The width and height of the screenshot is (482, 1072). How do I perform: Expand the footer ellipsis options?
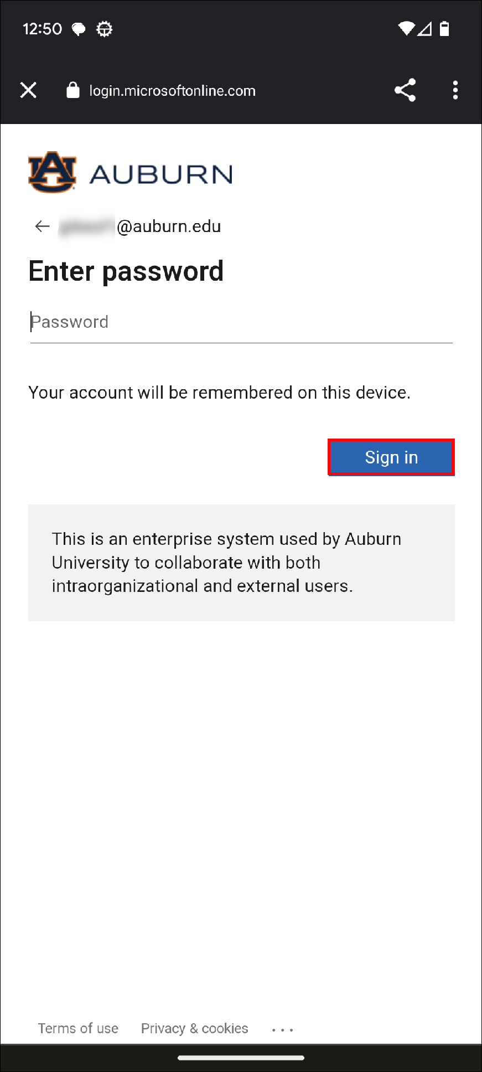282,1030
